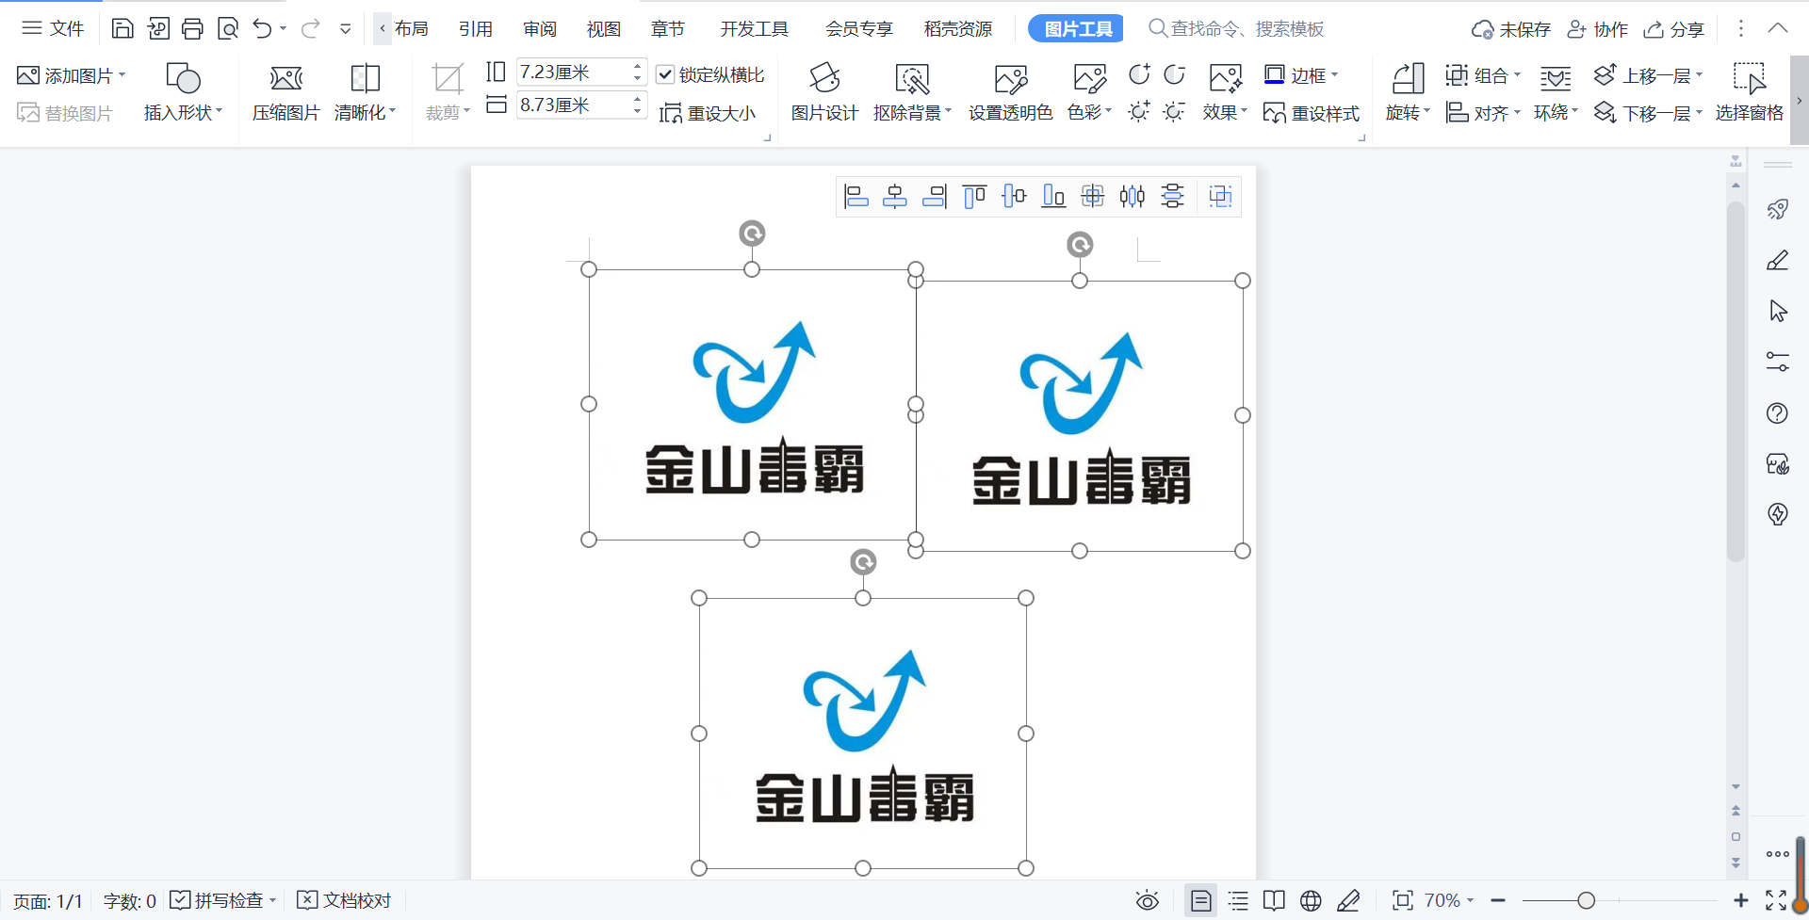Click Collaborate (协作) button
The image size is (1809, 920).
(x=1598, y=29)
